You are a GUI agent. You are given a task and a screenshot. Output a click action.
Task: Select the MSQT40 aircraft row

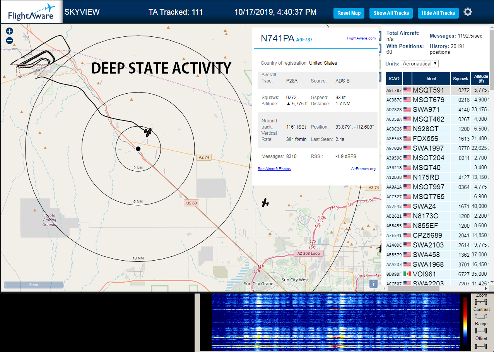coord(438,167)
